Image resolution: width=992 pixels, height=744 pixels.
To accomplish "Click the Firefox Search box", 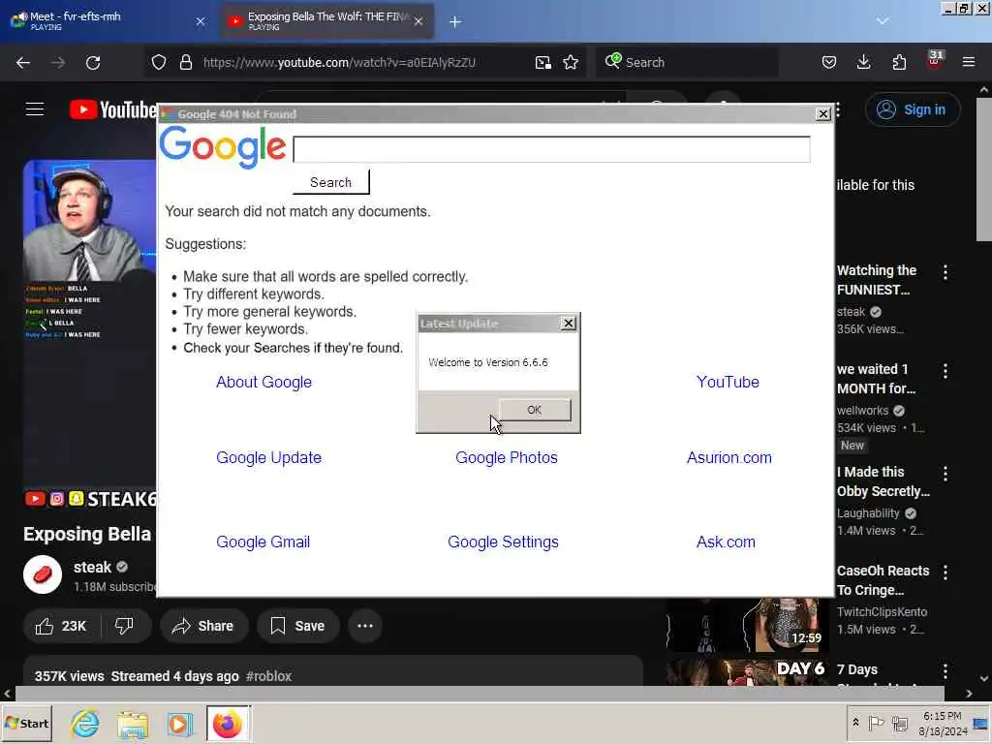I will tap(687, 62).
